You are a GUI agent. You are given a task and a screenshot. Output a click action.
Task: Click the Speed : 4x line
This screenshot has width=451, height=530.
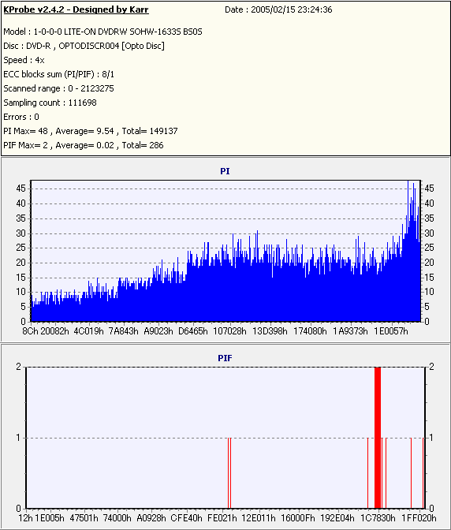click(x=24, y=60)
